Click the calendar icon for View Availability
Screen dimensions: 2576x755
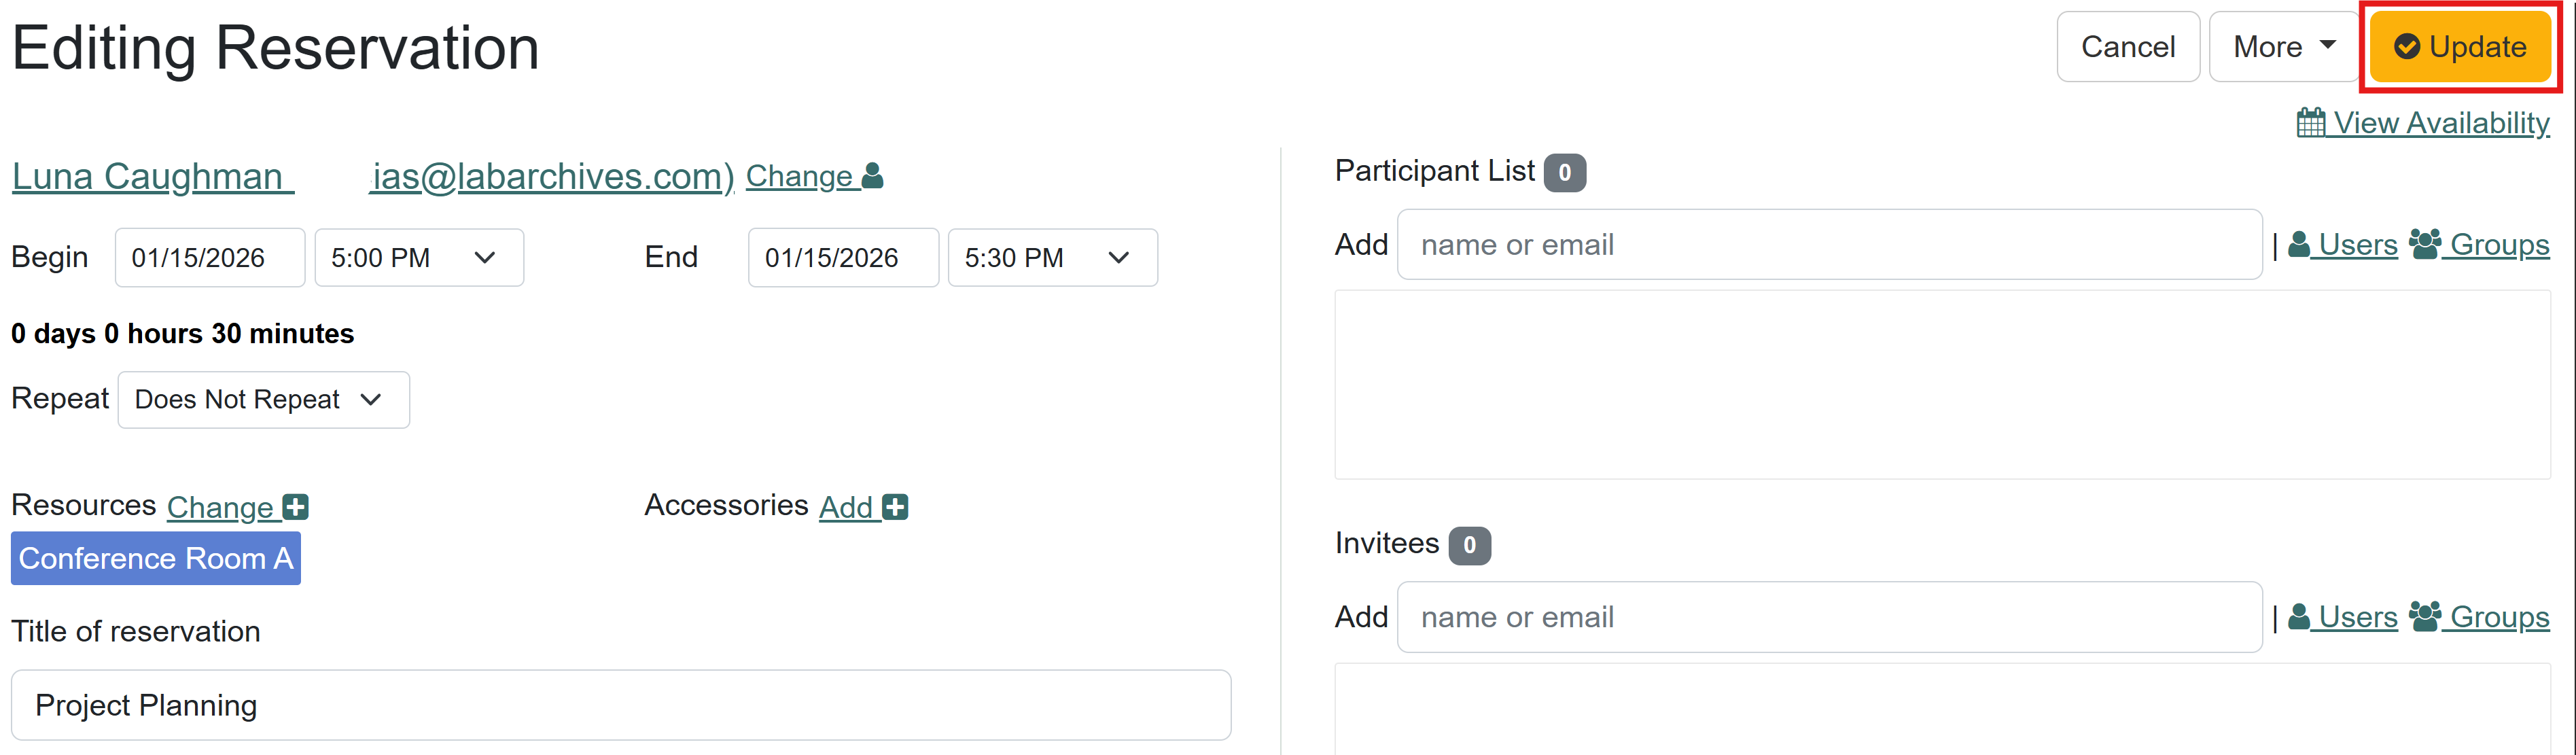tap(2310, 123)
